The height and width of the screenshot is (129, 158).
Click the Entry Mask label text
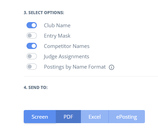pyautogui.click(x=57, y=36)
